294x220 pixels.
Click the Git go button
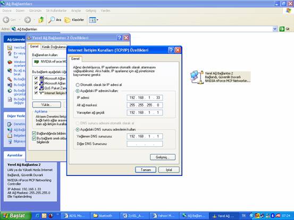284,29
